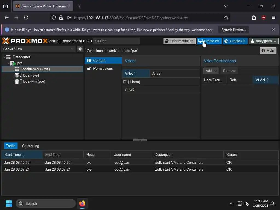Click the Refresh Firefox... button
The image size is (280, 210).
point(234,30)
